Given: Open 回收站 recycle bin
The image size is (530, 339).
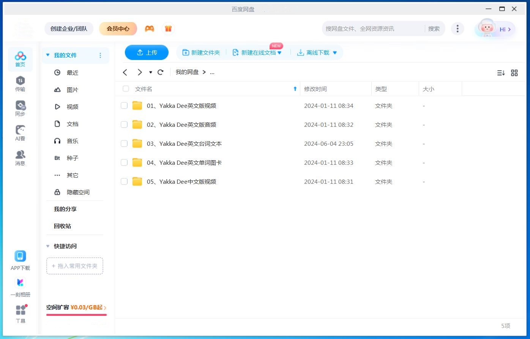Looking at the screenshot, I should tap(62, 226).
